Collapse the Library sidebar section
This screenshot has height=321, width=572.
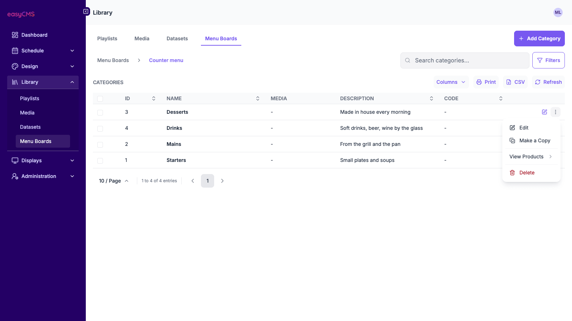coord(43,82)
